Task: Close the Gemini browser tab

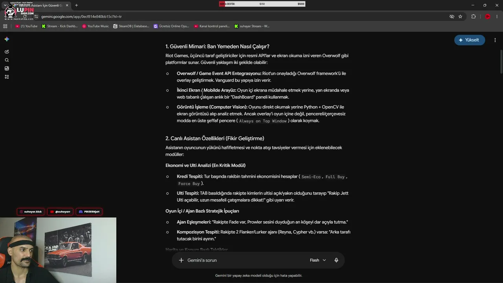Action: pos(67,5)
